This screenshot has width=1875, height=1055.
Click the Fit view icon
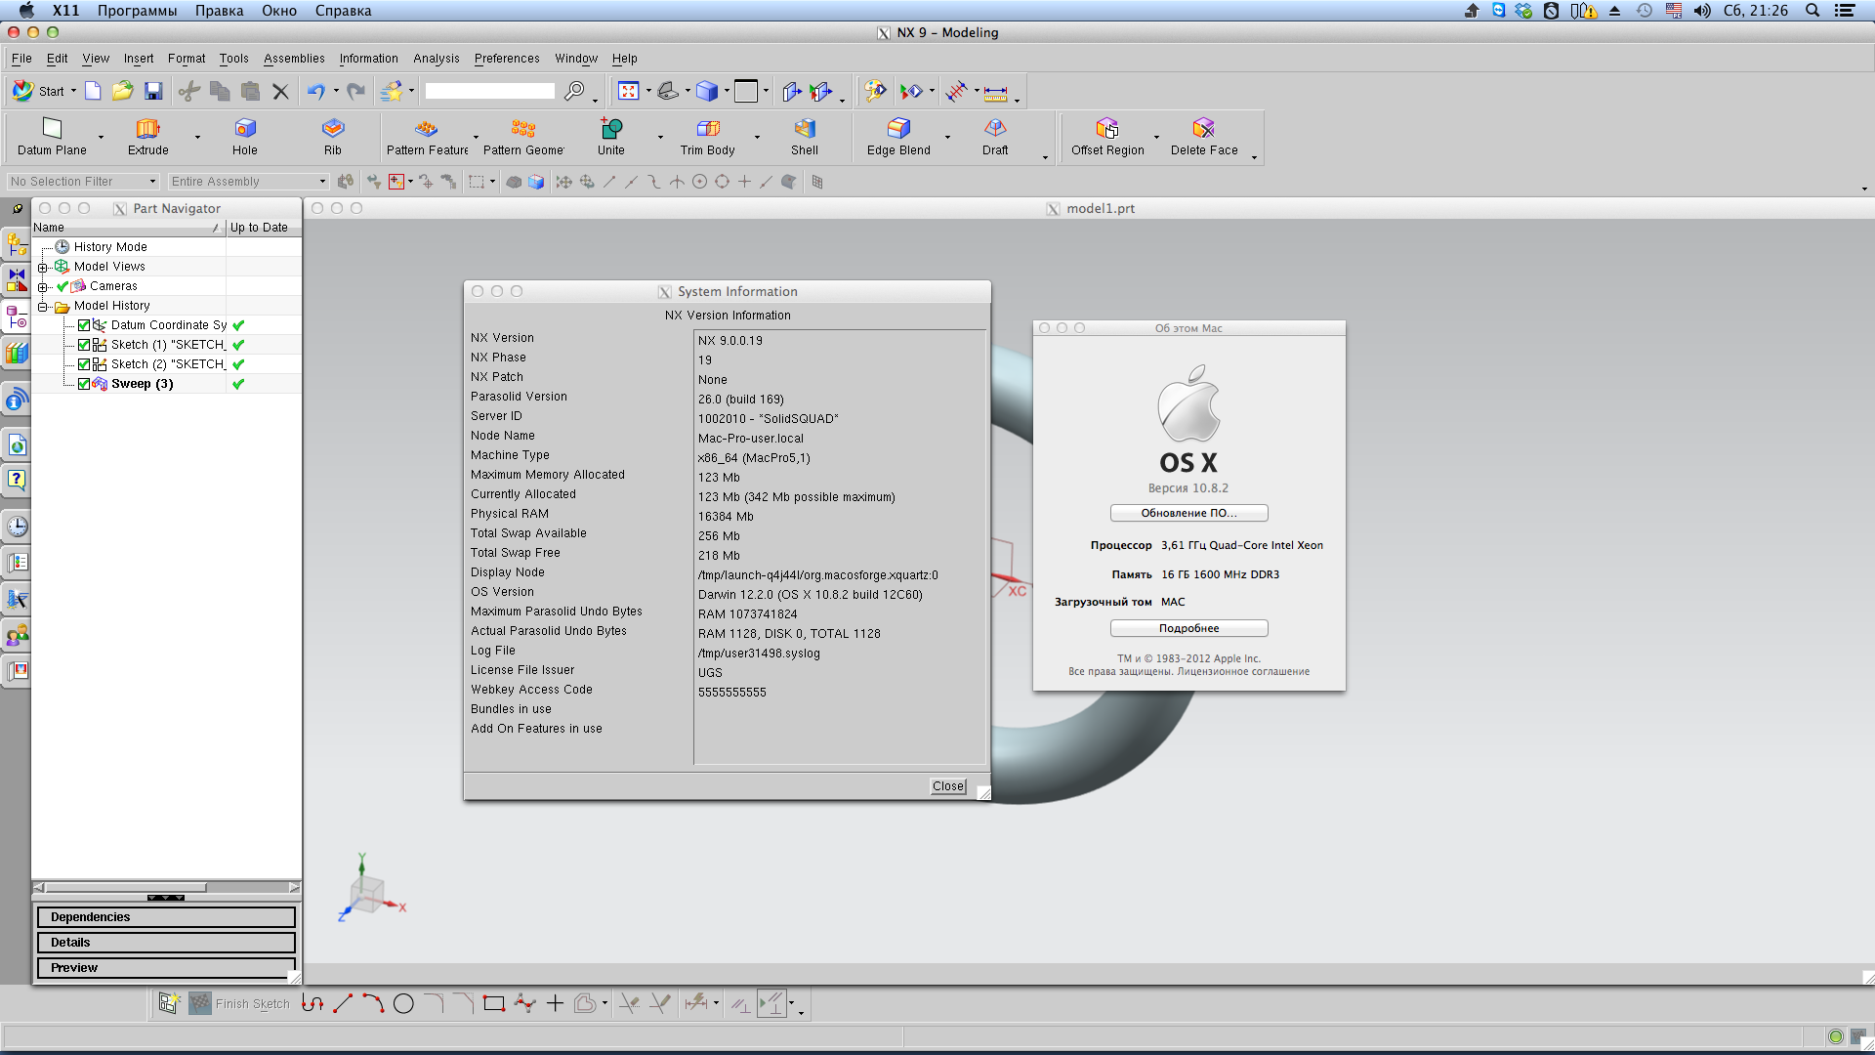click(x=629, y=91)
